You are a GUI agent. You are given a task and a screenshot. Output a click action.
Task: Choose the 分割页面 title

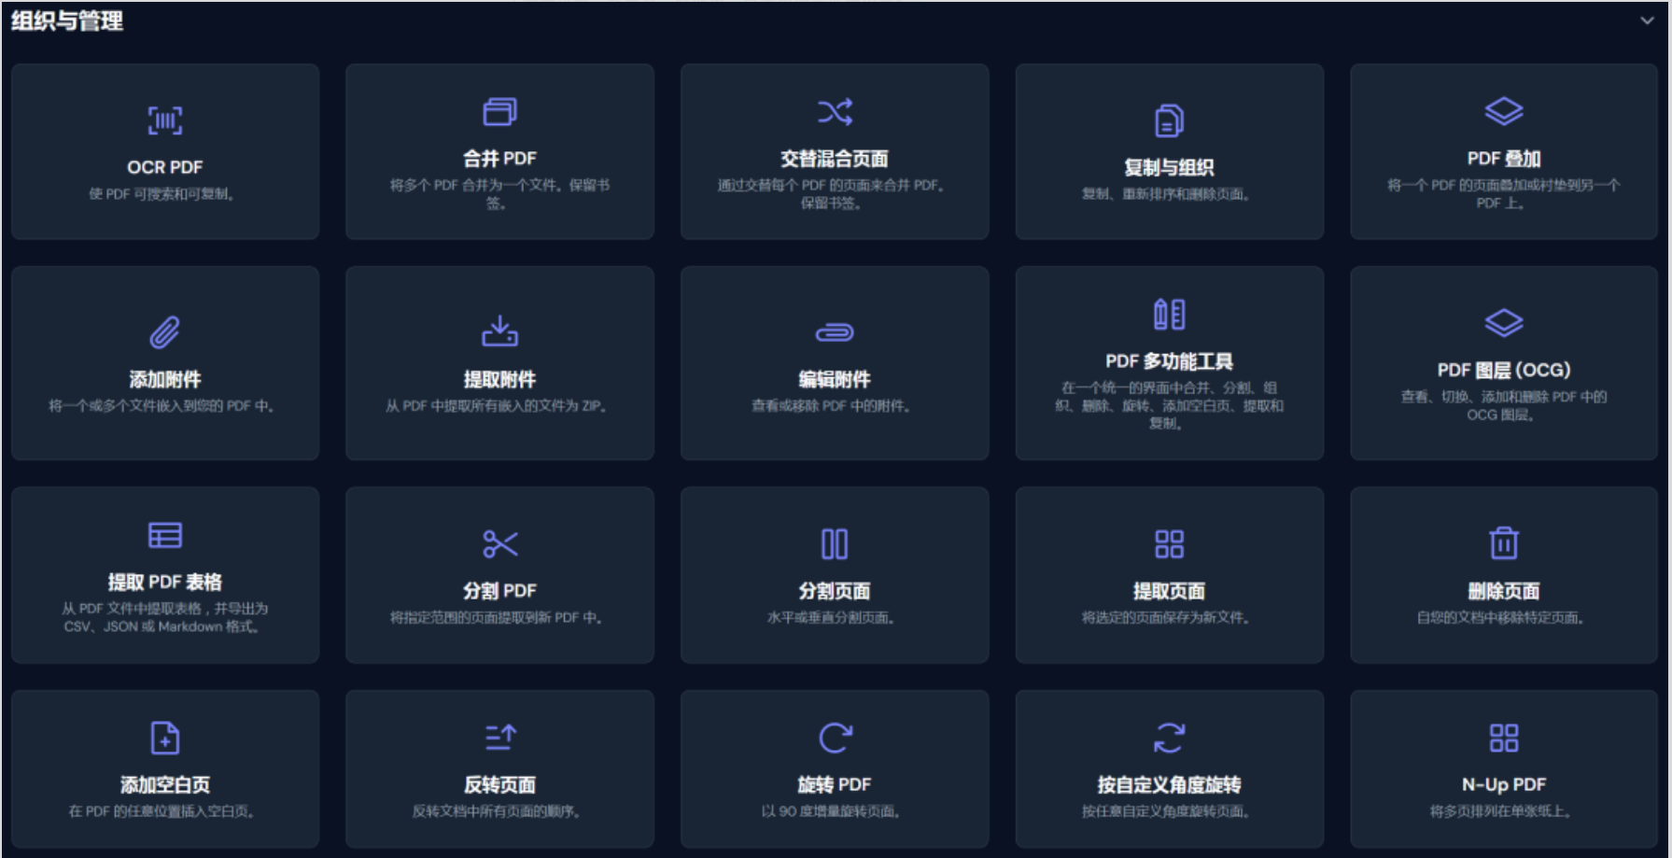coord(835,590)
